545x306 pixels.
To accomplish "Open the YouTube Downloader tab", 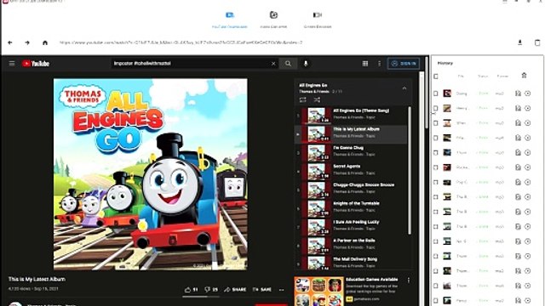I will (x=229, y=20).
